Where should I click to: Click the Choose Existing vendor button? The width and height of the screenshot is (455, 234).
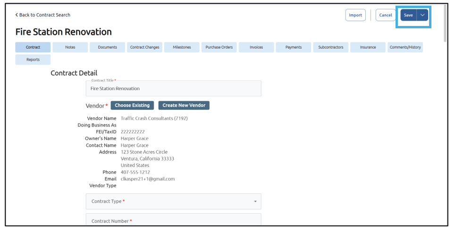click(x=132, y=105)
